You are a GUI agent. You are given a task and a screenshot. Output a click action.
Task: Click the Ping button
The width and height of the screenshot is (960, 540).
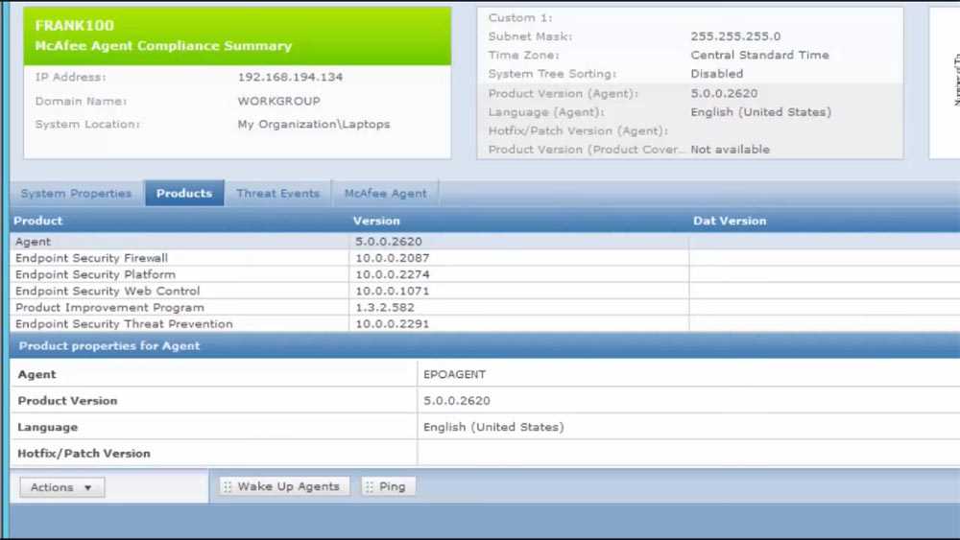coord(389,486)
